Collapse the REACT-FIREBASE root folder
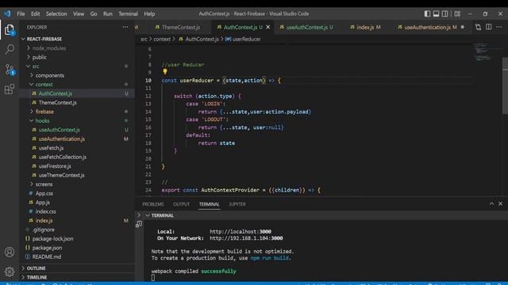 coord(77,39)
